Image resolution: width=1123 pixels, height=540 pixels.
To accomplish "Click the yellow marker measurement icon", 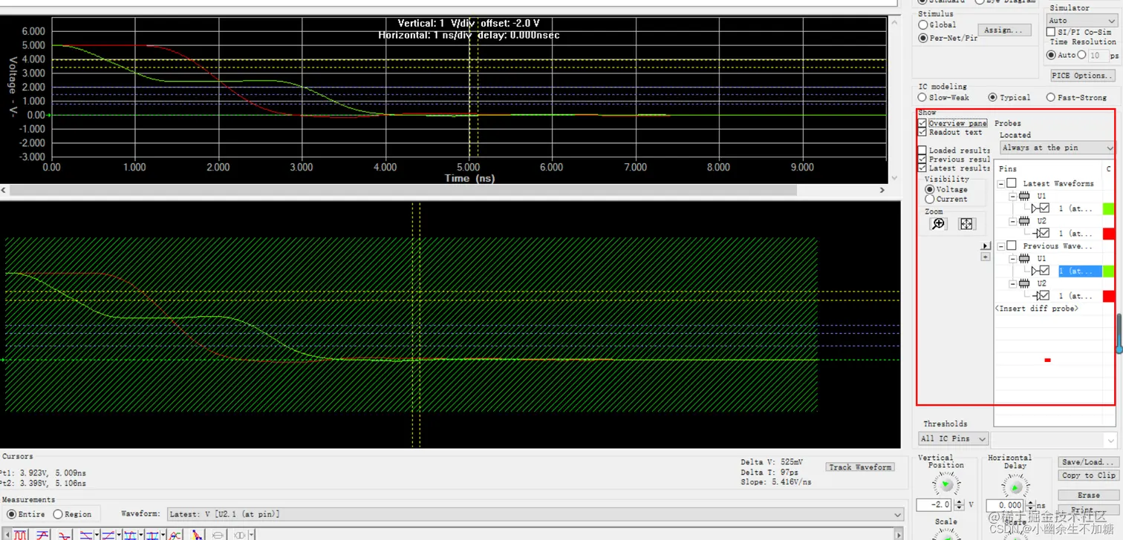I will [197, 535].
